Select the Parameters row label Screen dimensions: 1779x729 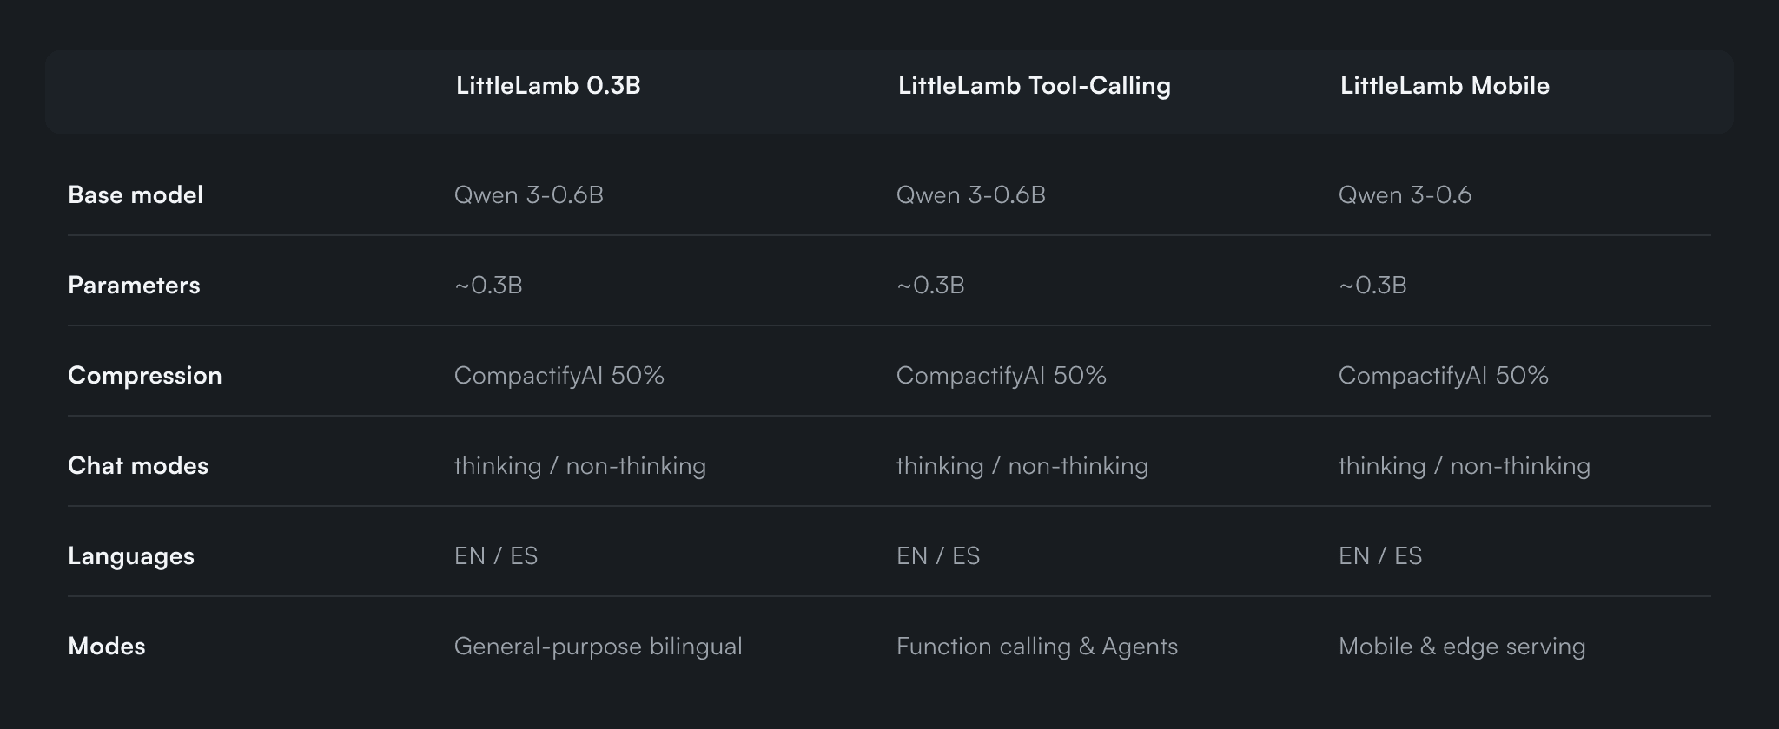click(134, 286)
